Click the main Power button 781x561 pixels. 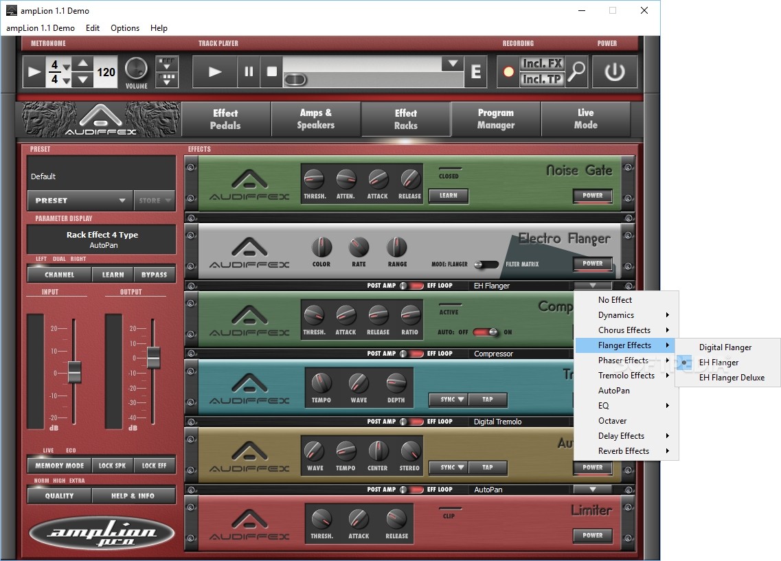615,72
